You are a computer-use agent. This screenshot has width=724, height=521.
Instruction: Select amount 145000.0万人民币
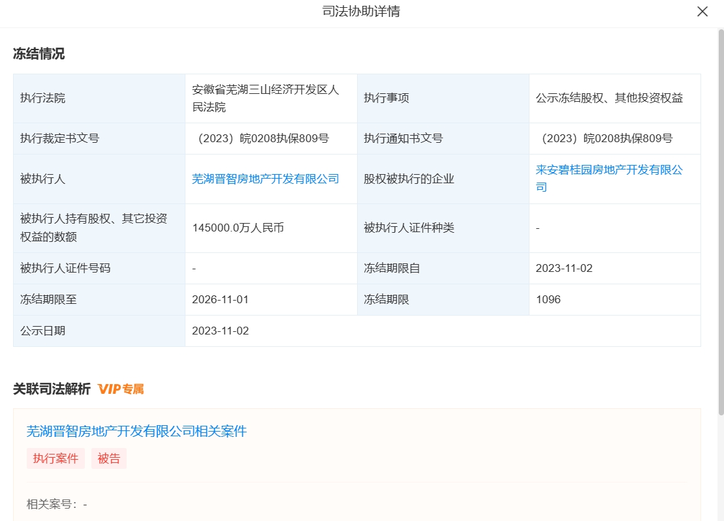coord(238,228)
